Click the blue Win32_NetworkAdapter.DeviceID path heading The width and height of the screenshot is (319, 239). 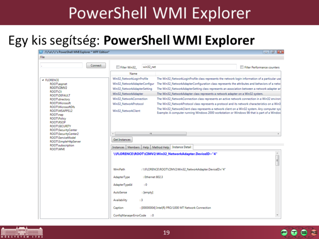click(x=165, y=154)
